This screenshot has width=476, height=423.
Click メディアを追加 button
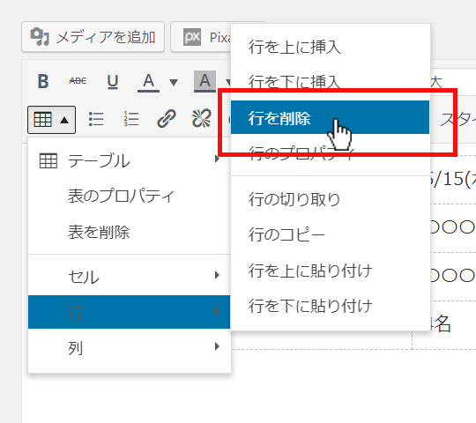click(93, 37)
